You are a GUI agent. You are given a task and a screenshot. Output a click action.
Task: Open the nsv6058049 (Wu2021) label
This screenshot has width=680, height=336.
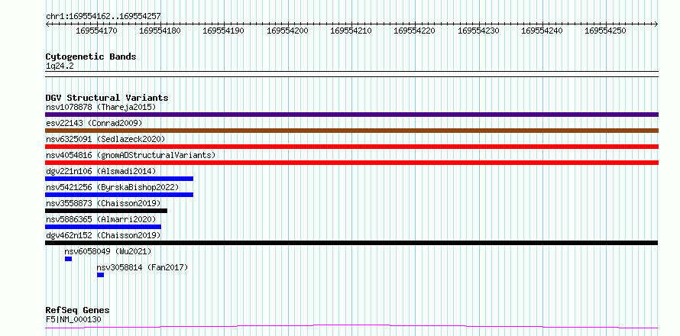108,251
